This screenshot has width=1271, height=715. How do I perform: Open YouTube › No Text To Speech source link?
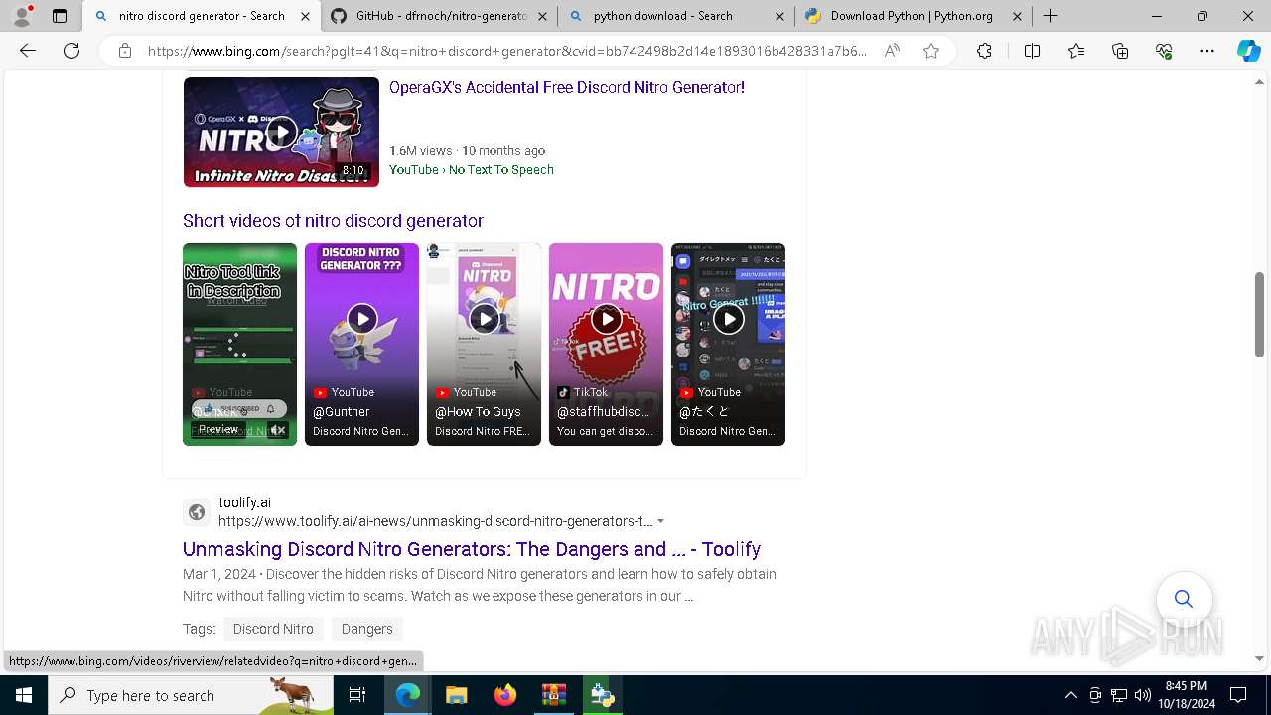(472, 170)
